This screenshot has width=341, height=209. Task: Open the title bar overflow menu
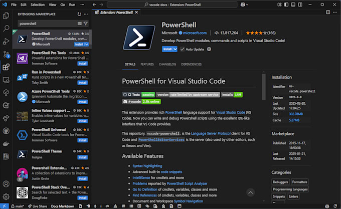click(x=82, y=5)
